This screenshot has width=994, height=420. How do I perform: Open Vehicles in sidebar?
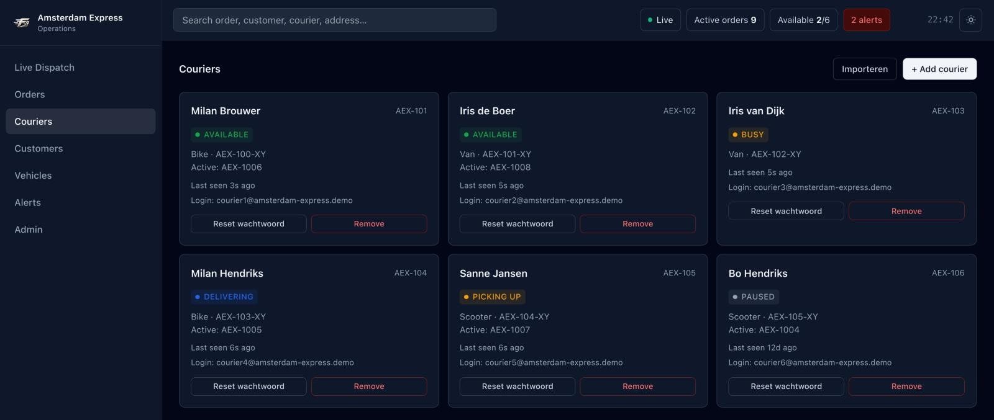pos(81,176)
